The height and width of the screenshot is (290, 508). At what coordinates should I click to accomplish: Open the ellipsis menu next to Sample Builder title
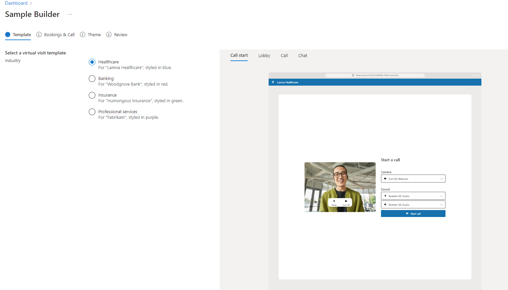[x=70, y=14]
